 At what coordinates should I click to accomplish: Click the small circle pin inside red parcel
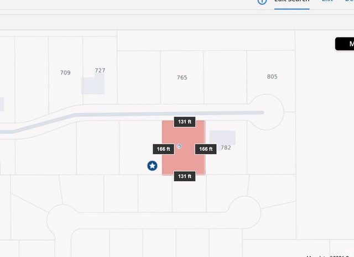(x=179, y=146)
